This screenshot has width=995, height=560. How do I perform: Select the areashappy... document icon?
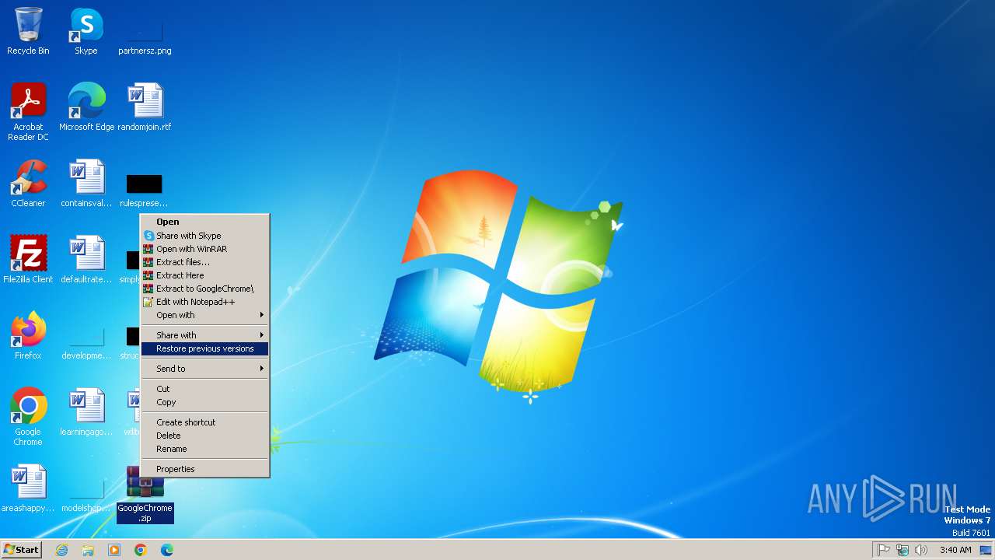(28, 488)
